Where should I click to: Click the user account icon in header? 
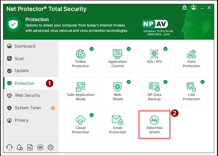[x=194, y=8]
